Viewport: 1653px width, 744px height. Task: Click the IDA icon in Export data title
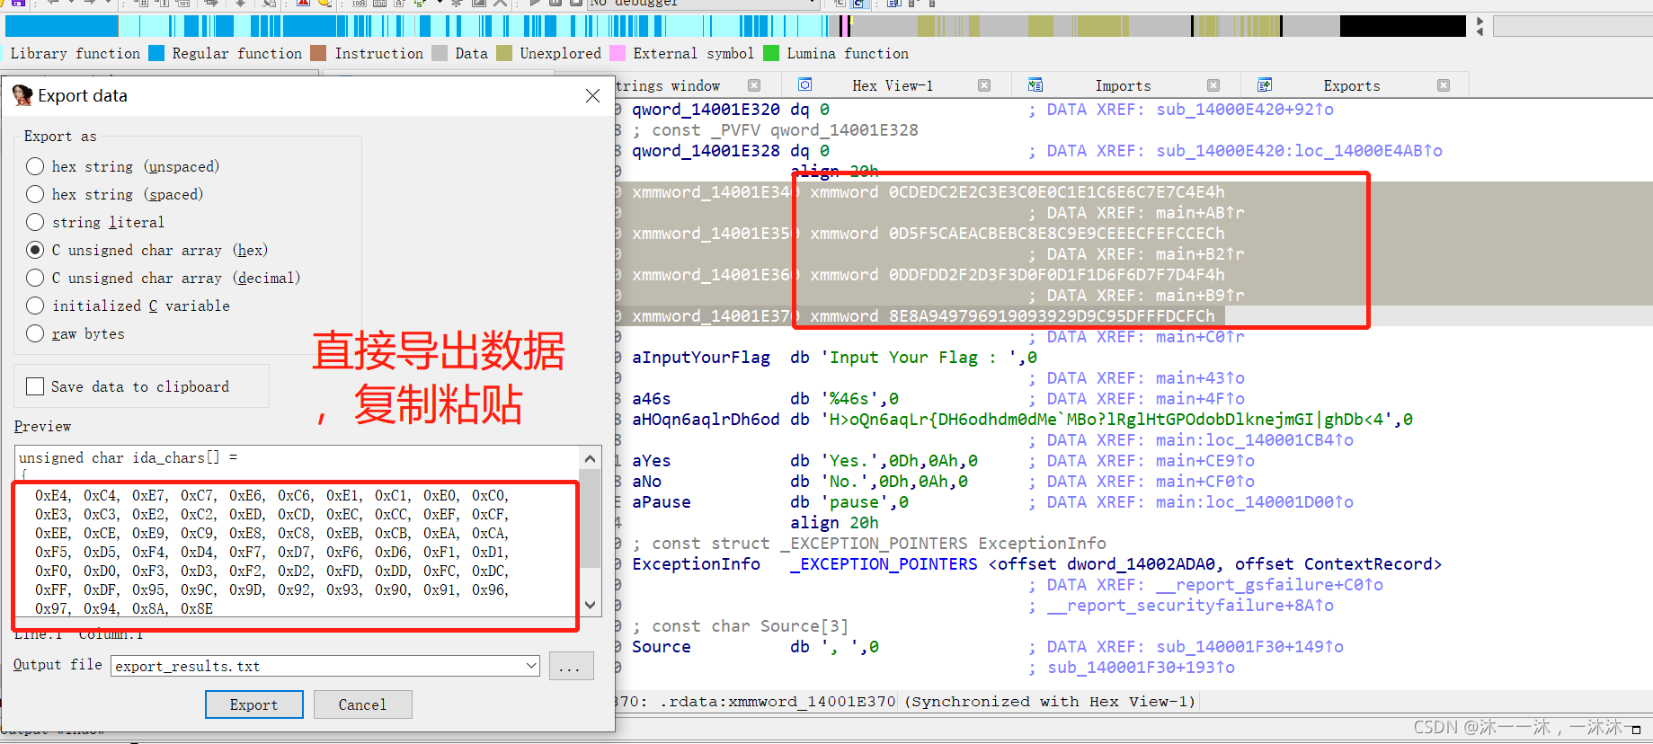tap(22, 95)
